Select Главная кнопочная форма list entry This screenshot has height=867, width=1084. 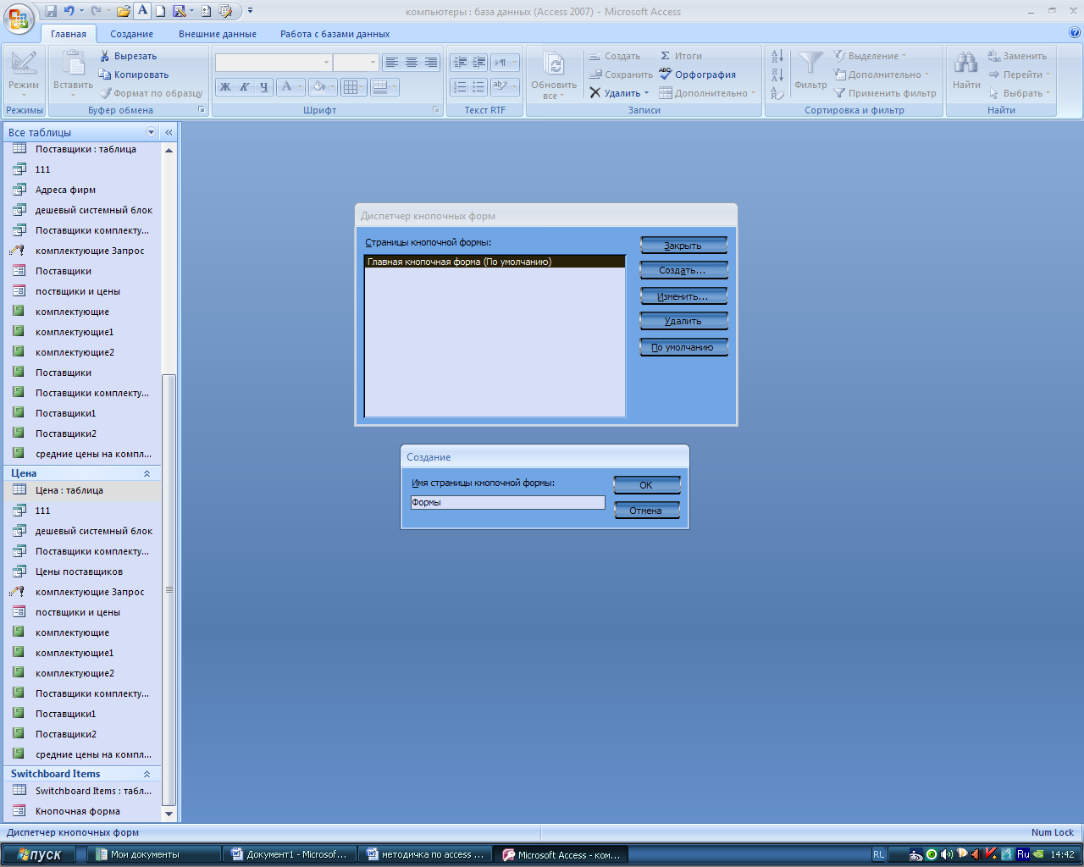tap(495, 262)
